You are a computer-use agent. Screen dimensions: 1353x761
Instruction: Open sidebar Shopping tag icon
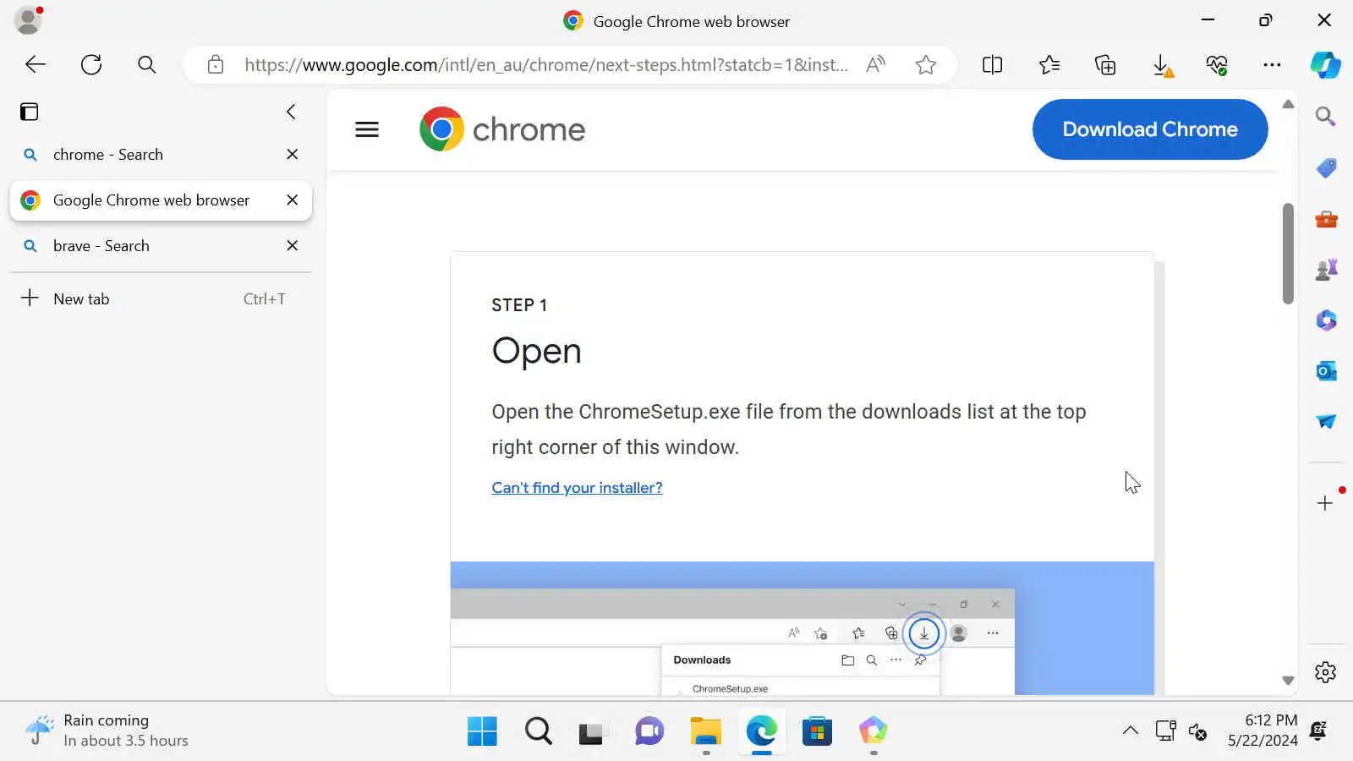click(1326, 167)
